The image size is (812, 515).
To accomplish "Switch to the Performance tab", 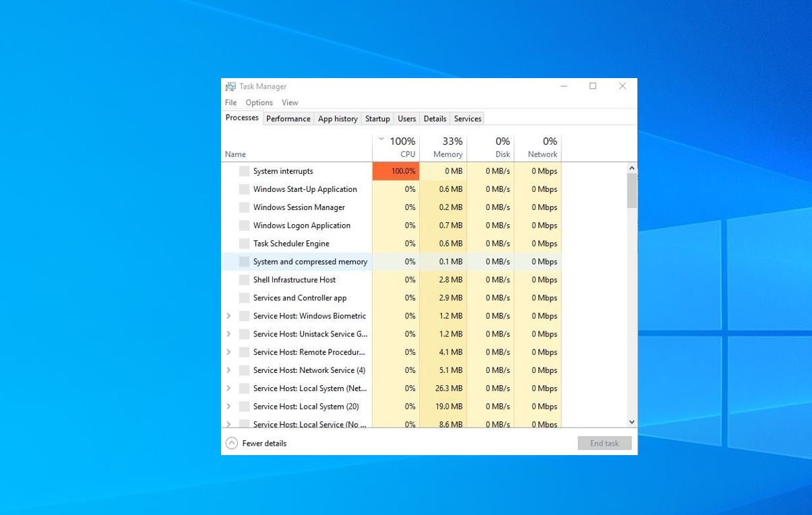I will click(x=288, y=118).
